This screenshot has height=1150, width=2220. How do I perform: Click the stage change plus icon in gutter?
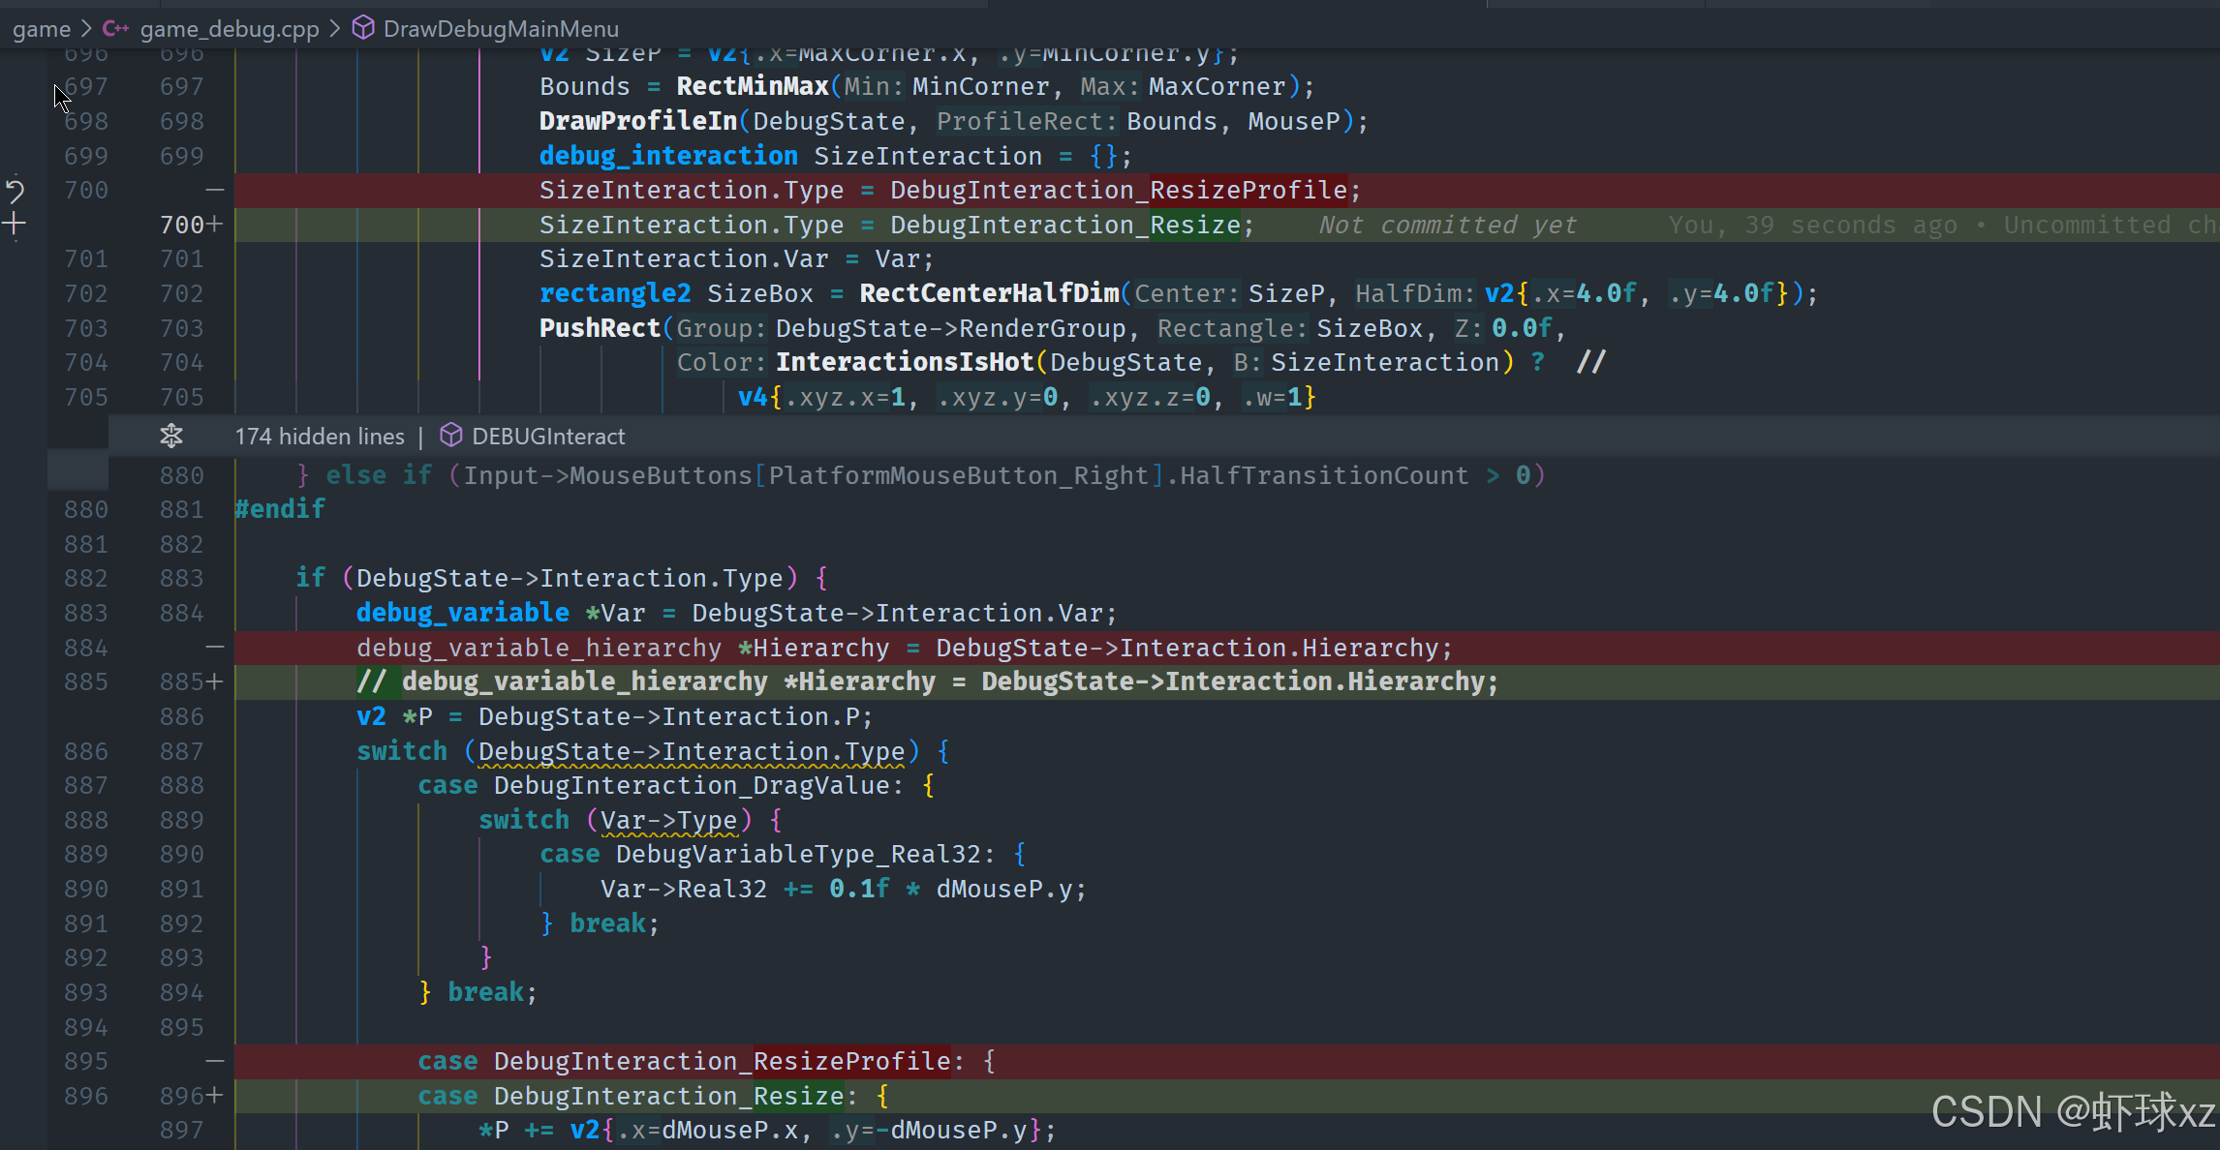click(15, 225)
